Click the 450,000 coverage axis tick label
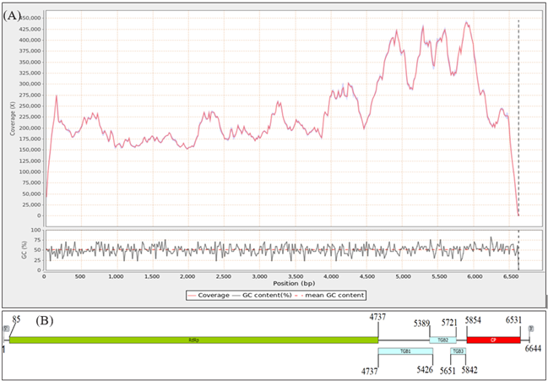Viewport: 548px width, 381px height. tap(32, 18)
